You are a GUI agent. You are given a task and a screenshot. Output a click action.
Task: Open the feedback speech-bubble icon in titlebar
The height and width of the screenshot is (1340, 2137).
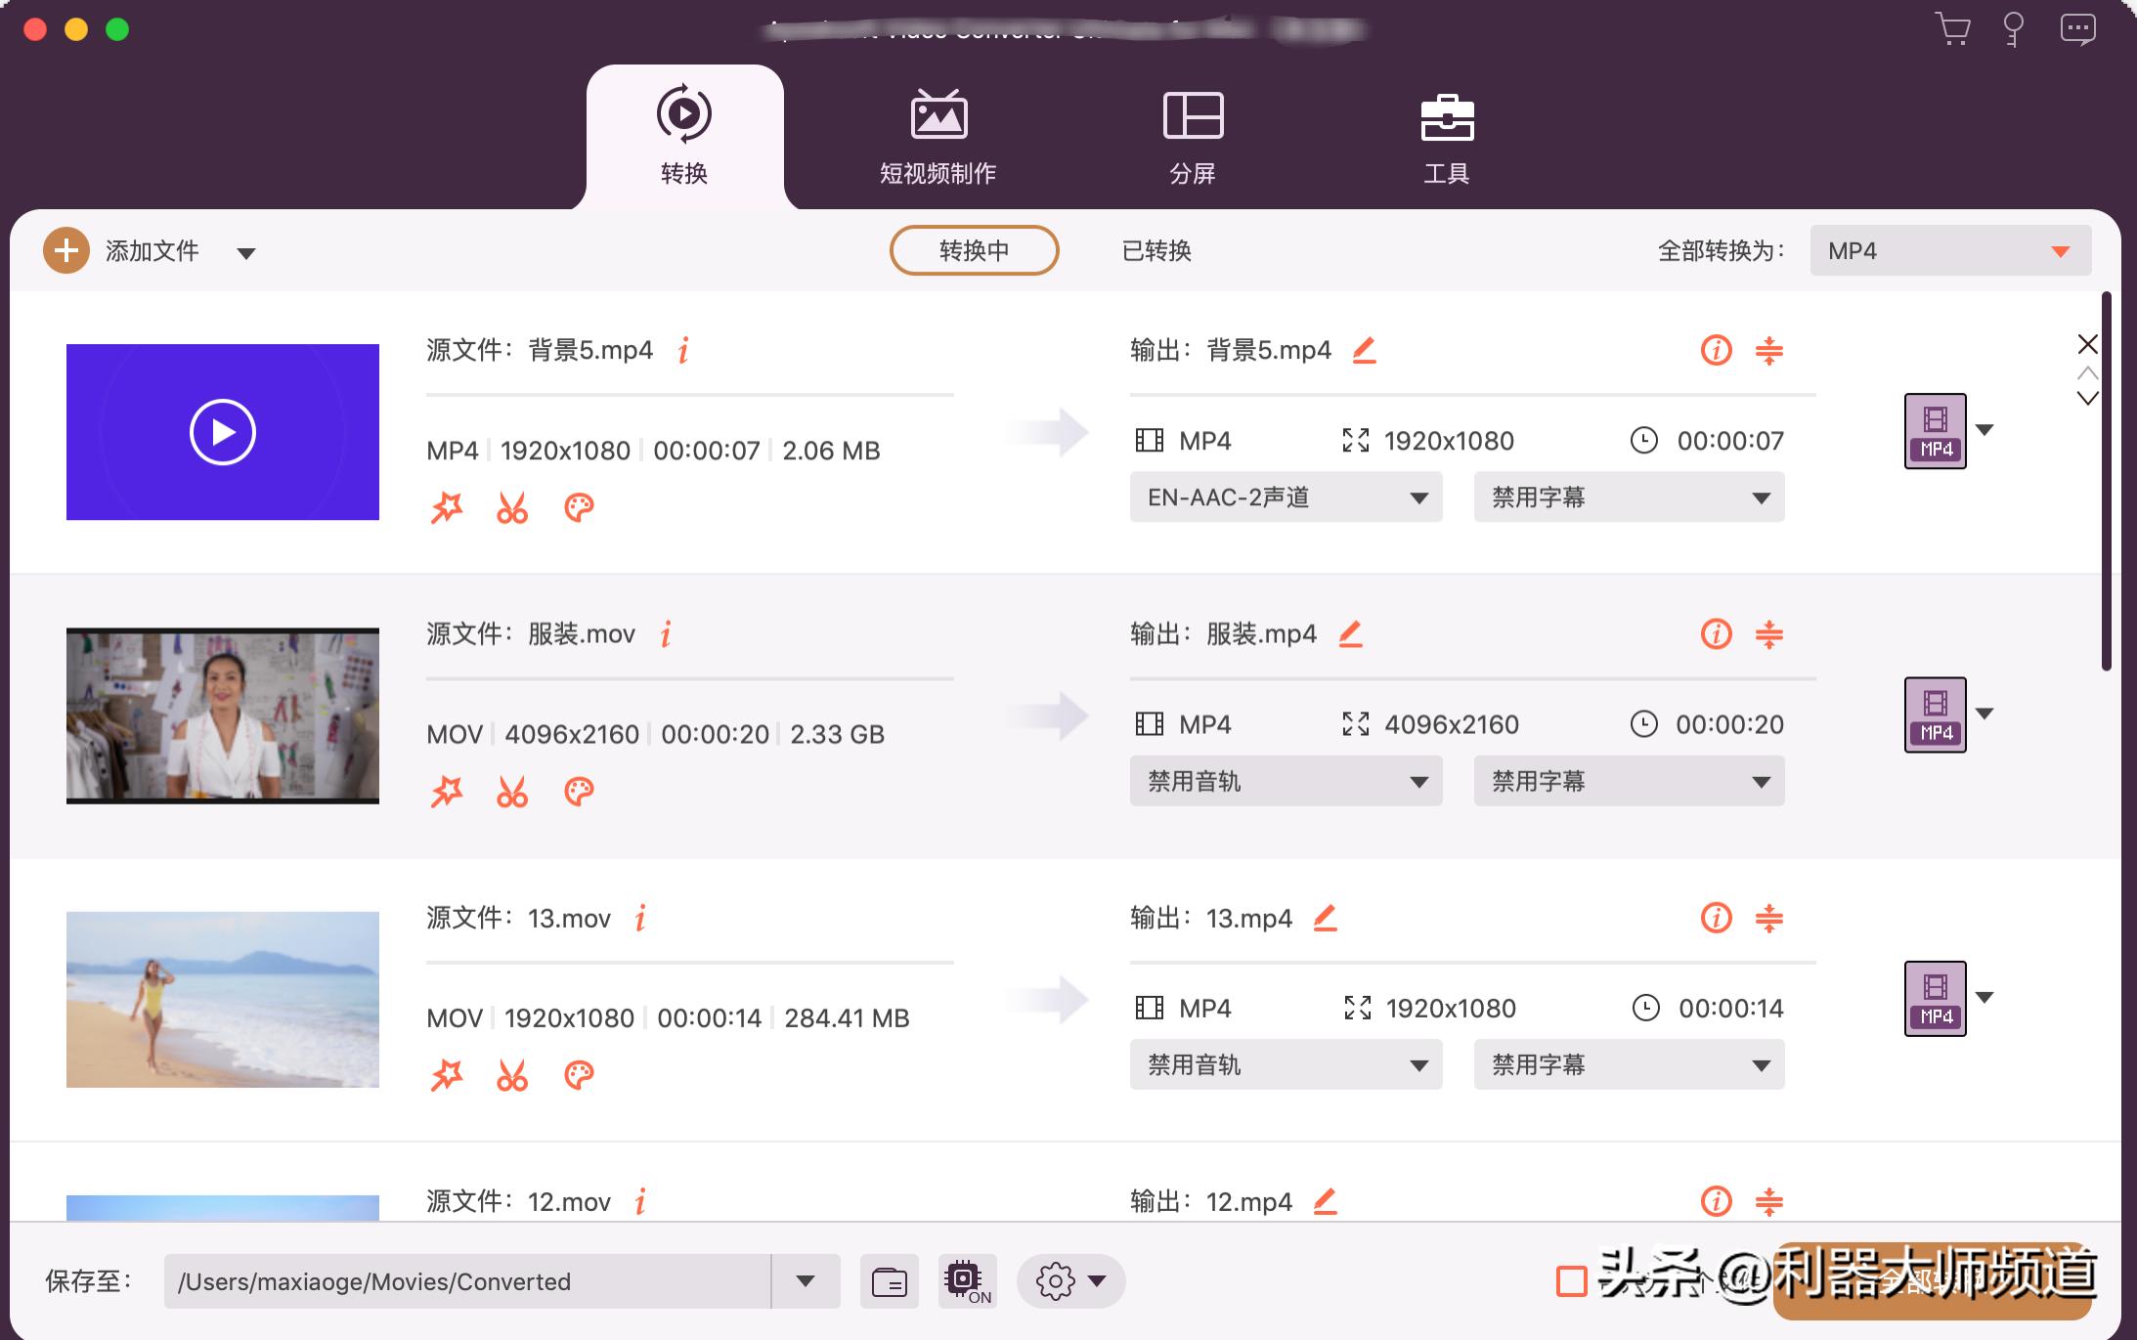(x=2078, y=29)
